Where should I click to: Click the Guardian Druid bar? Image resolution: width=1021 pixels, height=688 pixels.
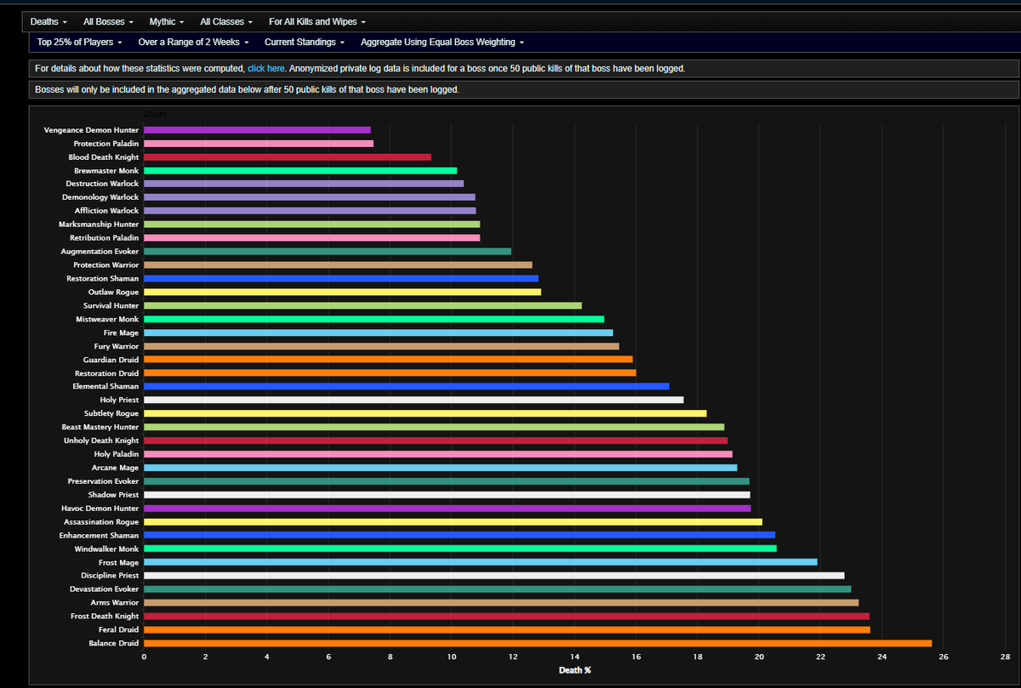coord(388,360)
